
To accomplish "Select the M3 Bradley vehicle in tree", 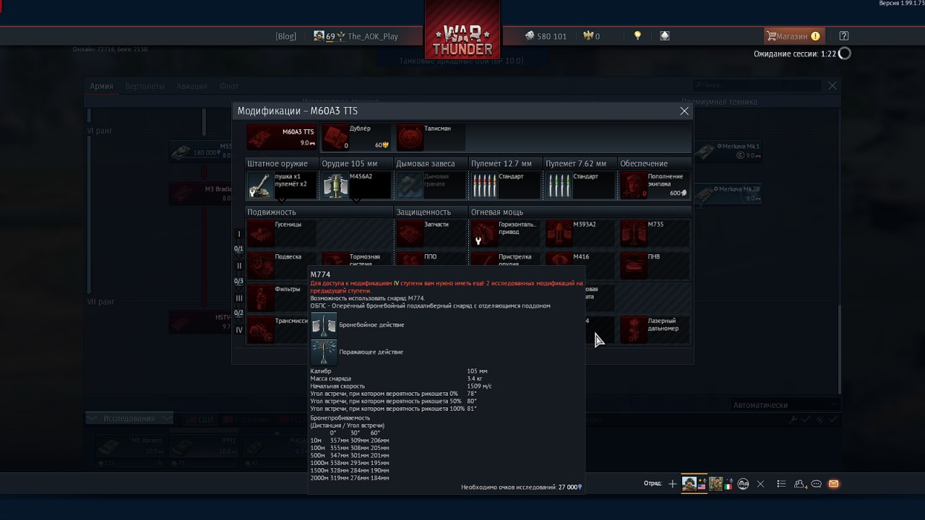I will coord(201,193).
